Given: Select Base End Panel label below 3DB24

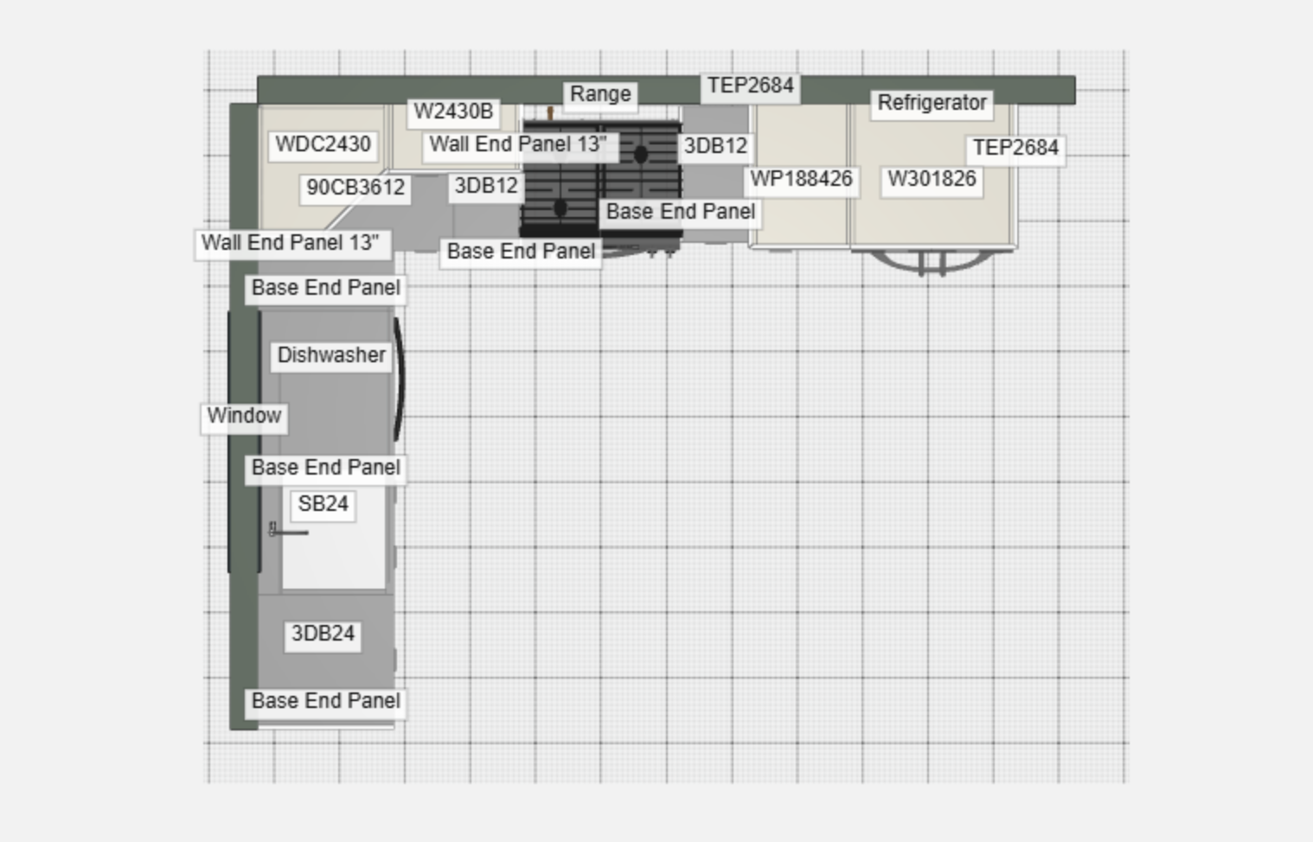Looking at the screenshot, I should [x=325, y=701].
